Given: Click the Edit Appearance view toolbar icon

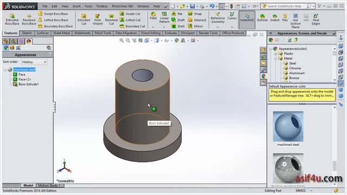Looking at the screenshot, I should click(x=177, y=41).
